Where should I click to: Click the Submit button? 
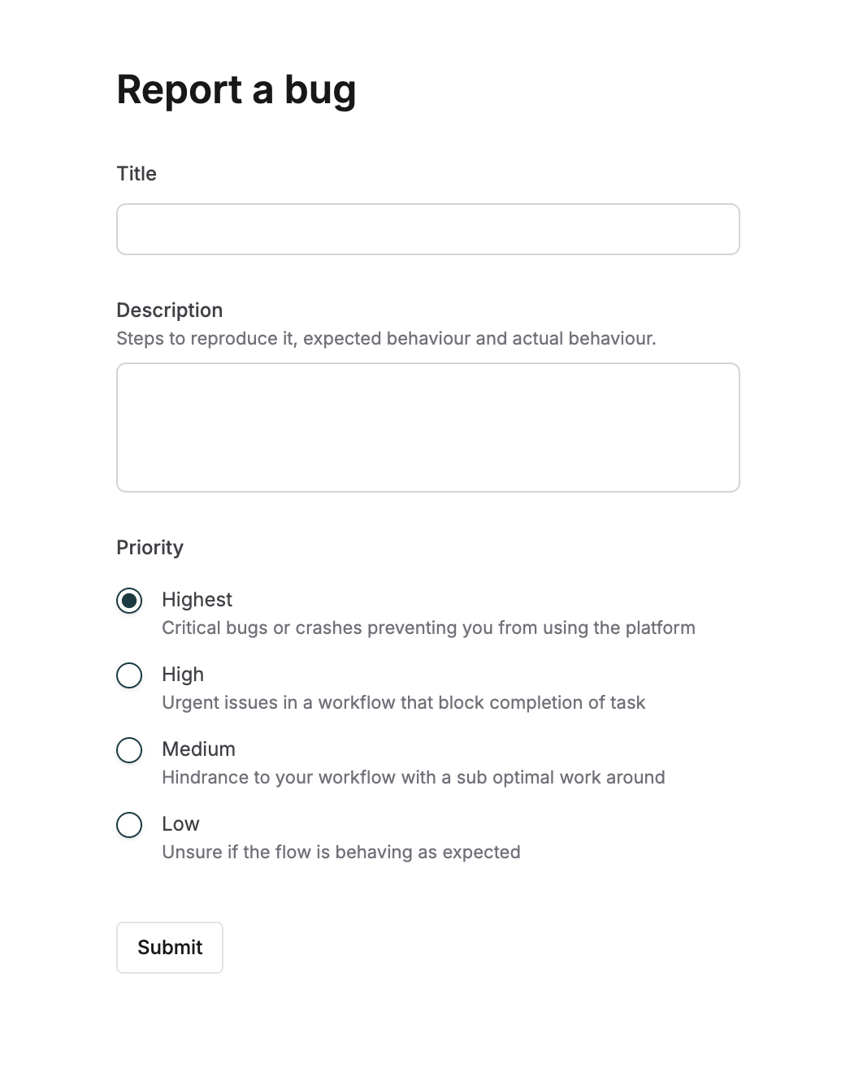pos(169,947)
